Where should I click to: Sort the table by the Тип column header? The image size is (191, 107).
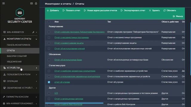109,22
